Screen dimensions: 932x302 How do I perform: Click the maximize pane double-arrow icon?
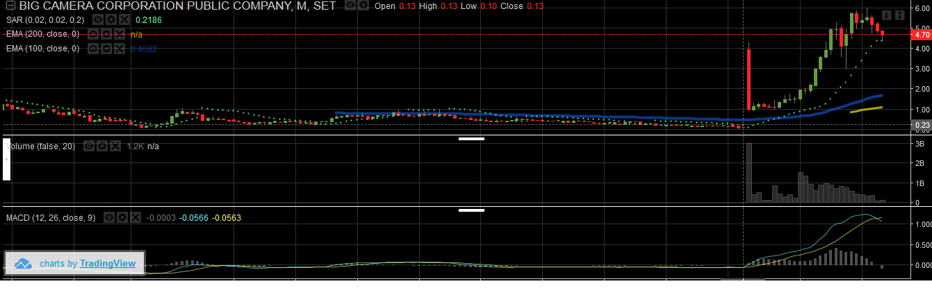900,15
